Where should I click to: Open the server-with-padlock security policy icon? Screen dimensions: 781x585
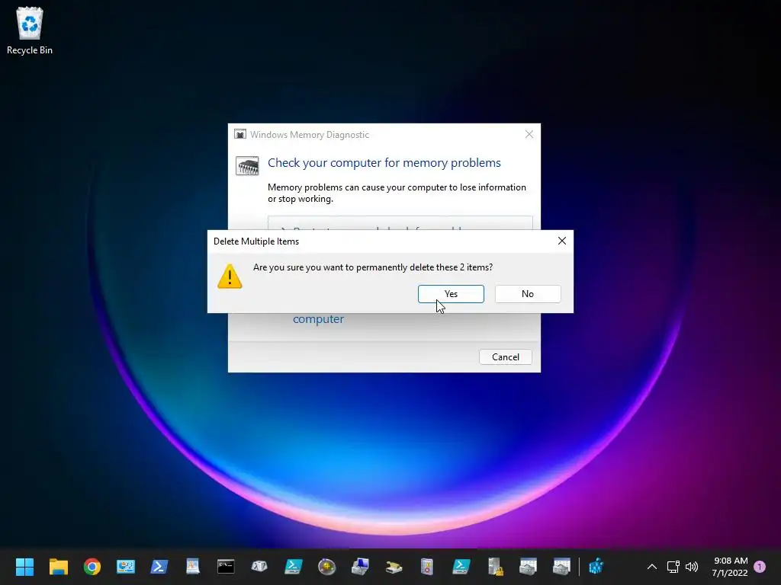pos(495,567)
